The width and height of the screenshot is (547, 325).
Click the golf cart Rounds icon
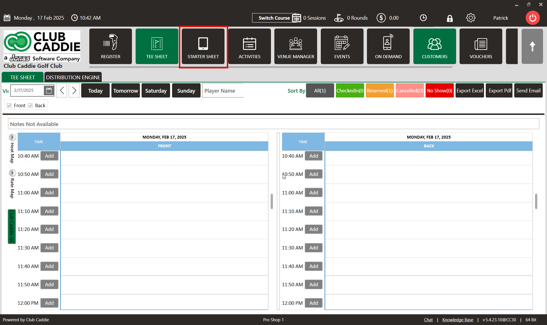point(339,18)
